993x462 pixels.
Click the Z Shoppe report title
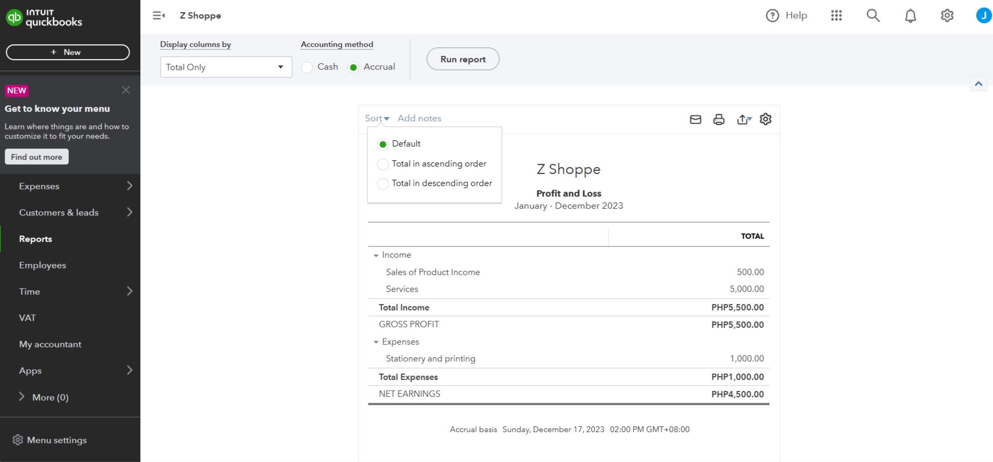click(568, 170)
